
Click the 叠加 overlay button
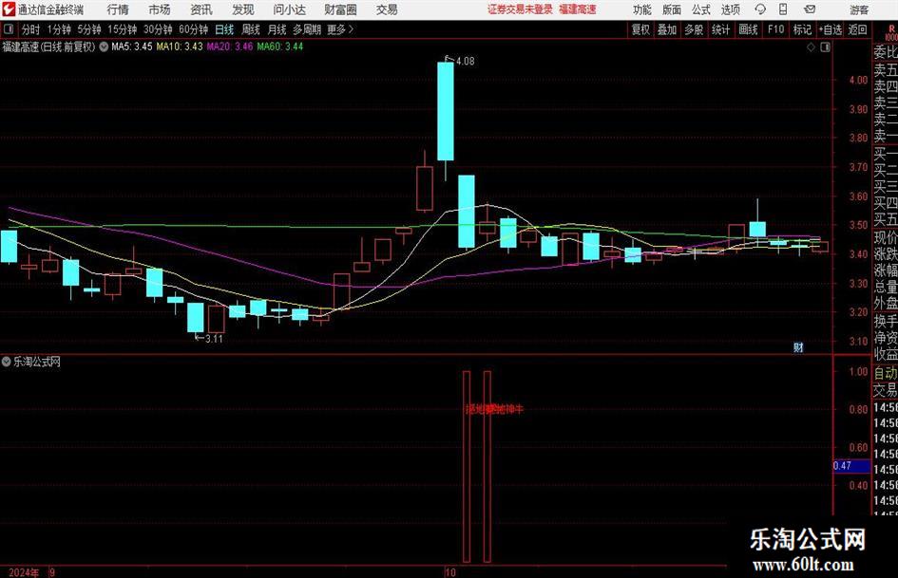point(667,29)
